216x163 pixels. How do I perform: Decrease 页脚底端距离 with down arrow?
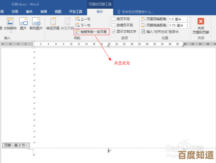click(187, 27)
